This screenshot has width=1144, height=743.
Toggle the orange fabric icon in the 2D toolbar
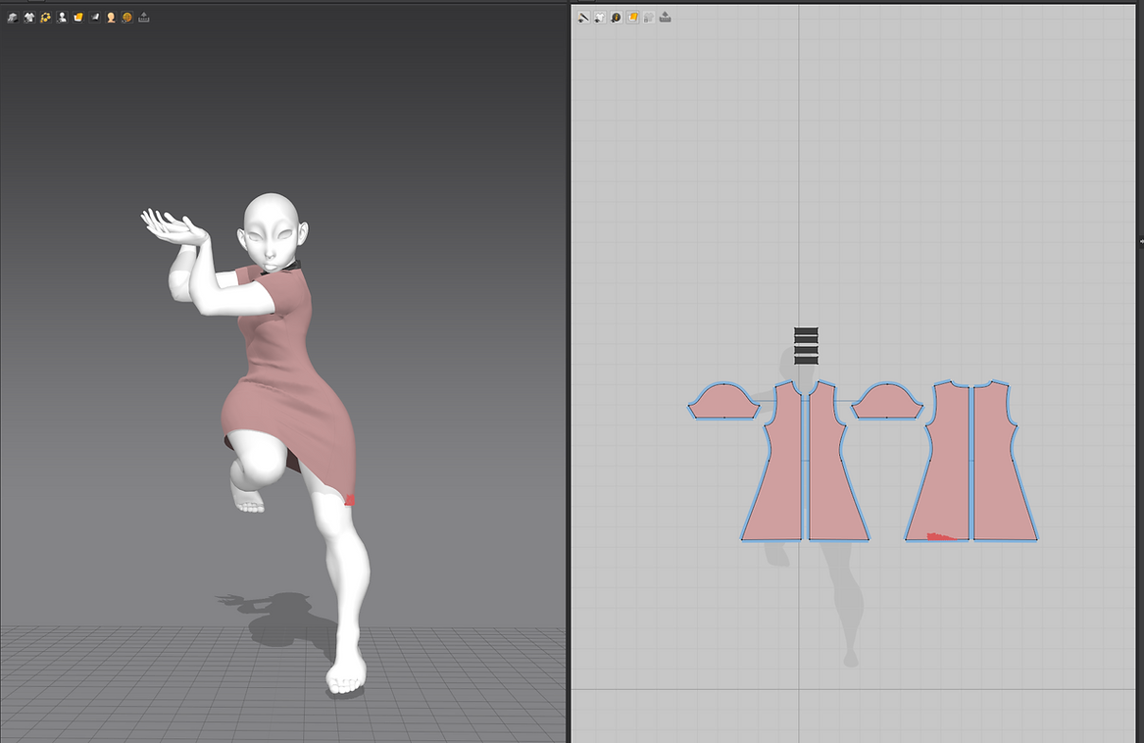click(x=632, y=18)
